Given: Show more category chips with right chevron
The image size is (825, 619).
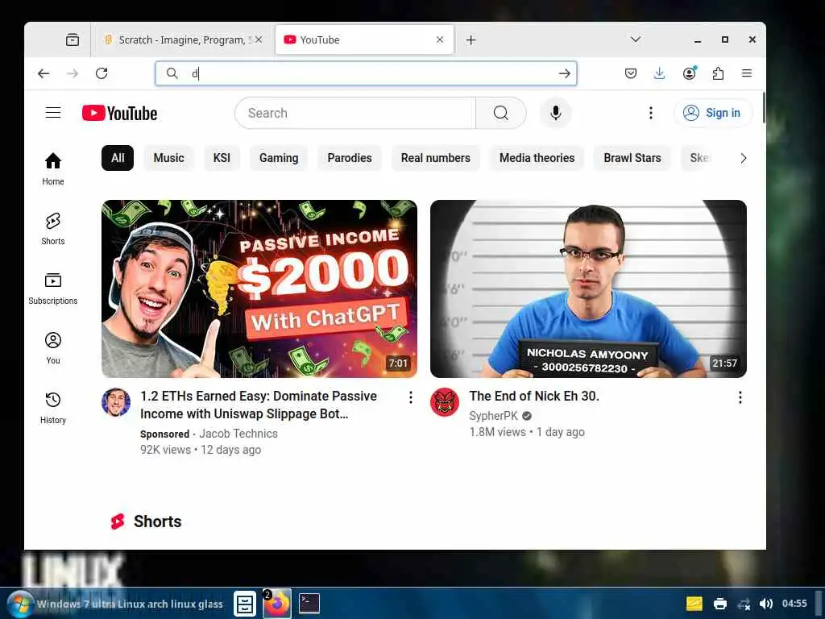Looking at the screenshot, I should click(744, 158).
